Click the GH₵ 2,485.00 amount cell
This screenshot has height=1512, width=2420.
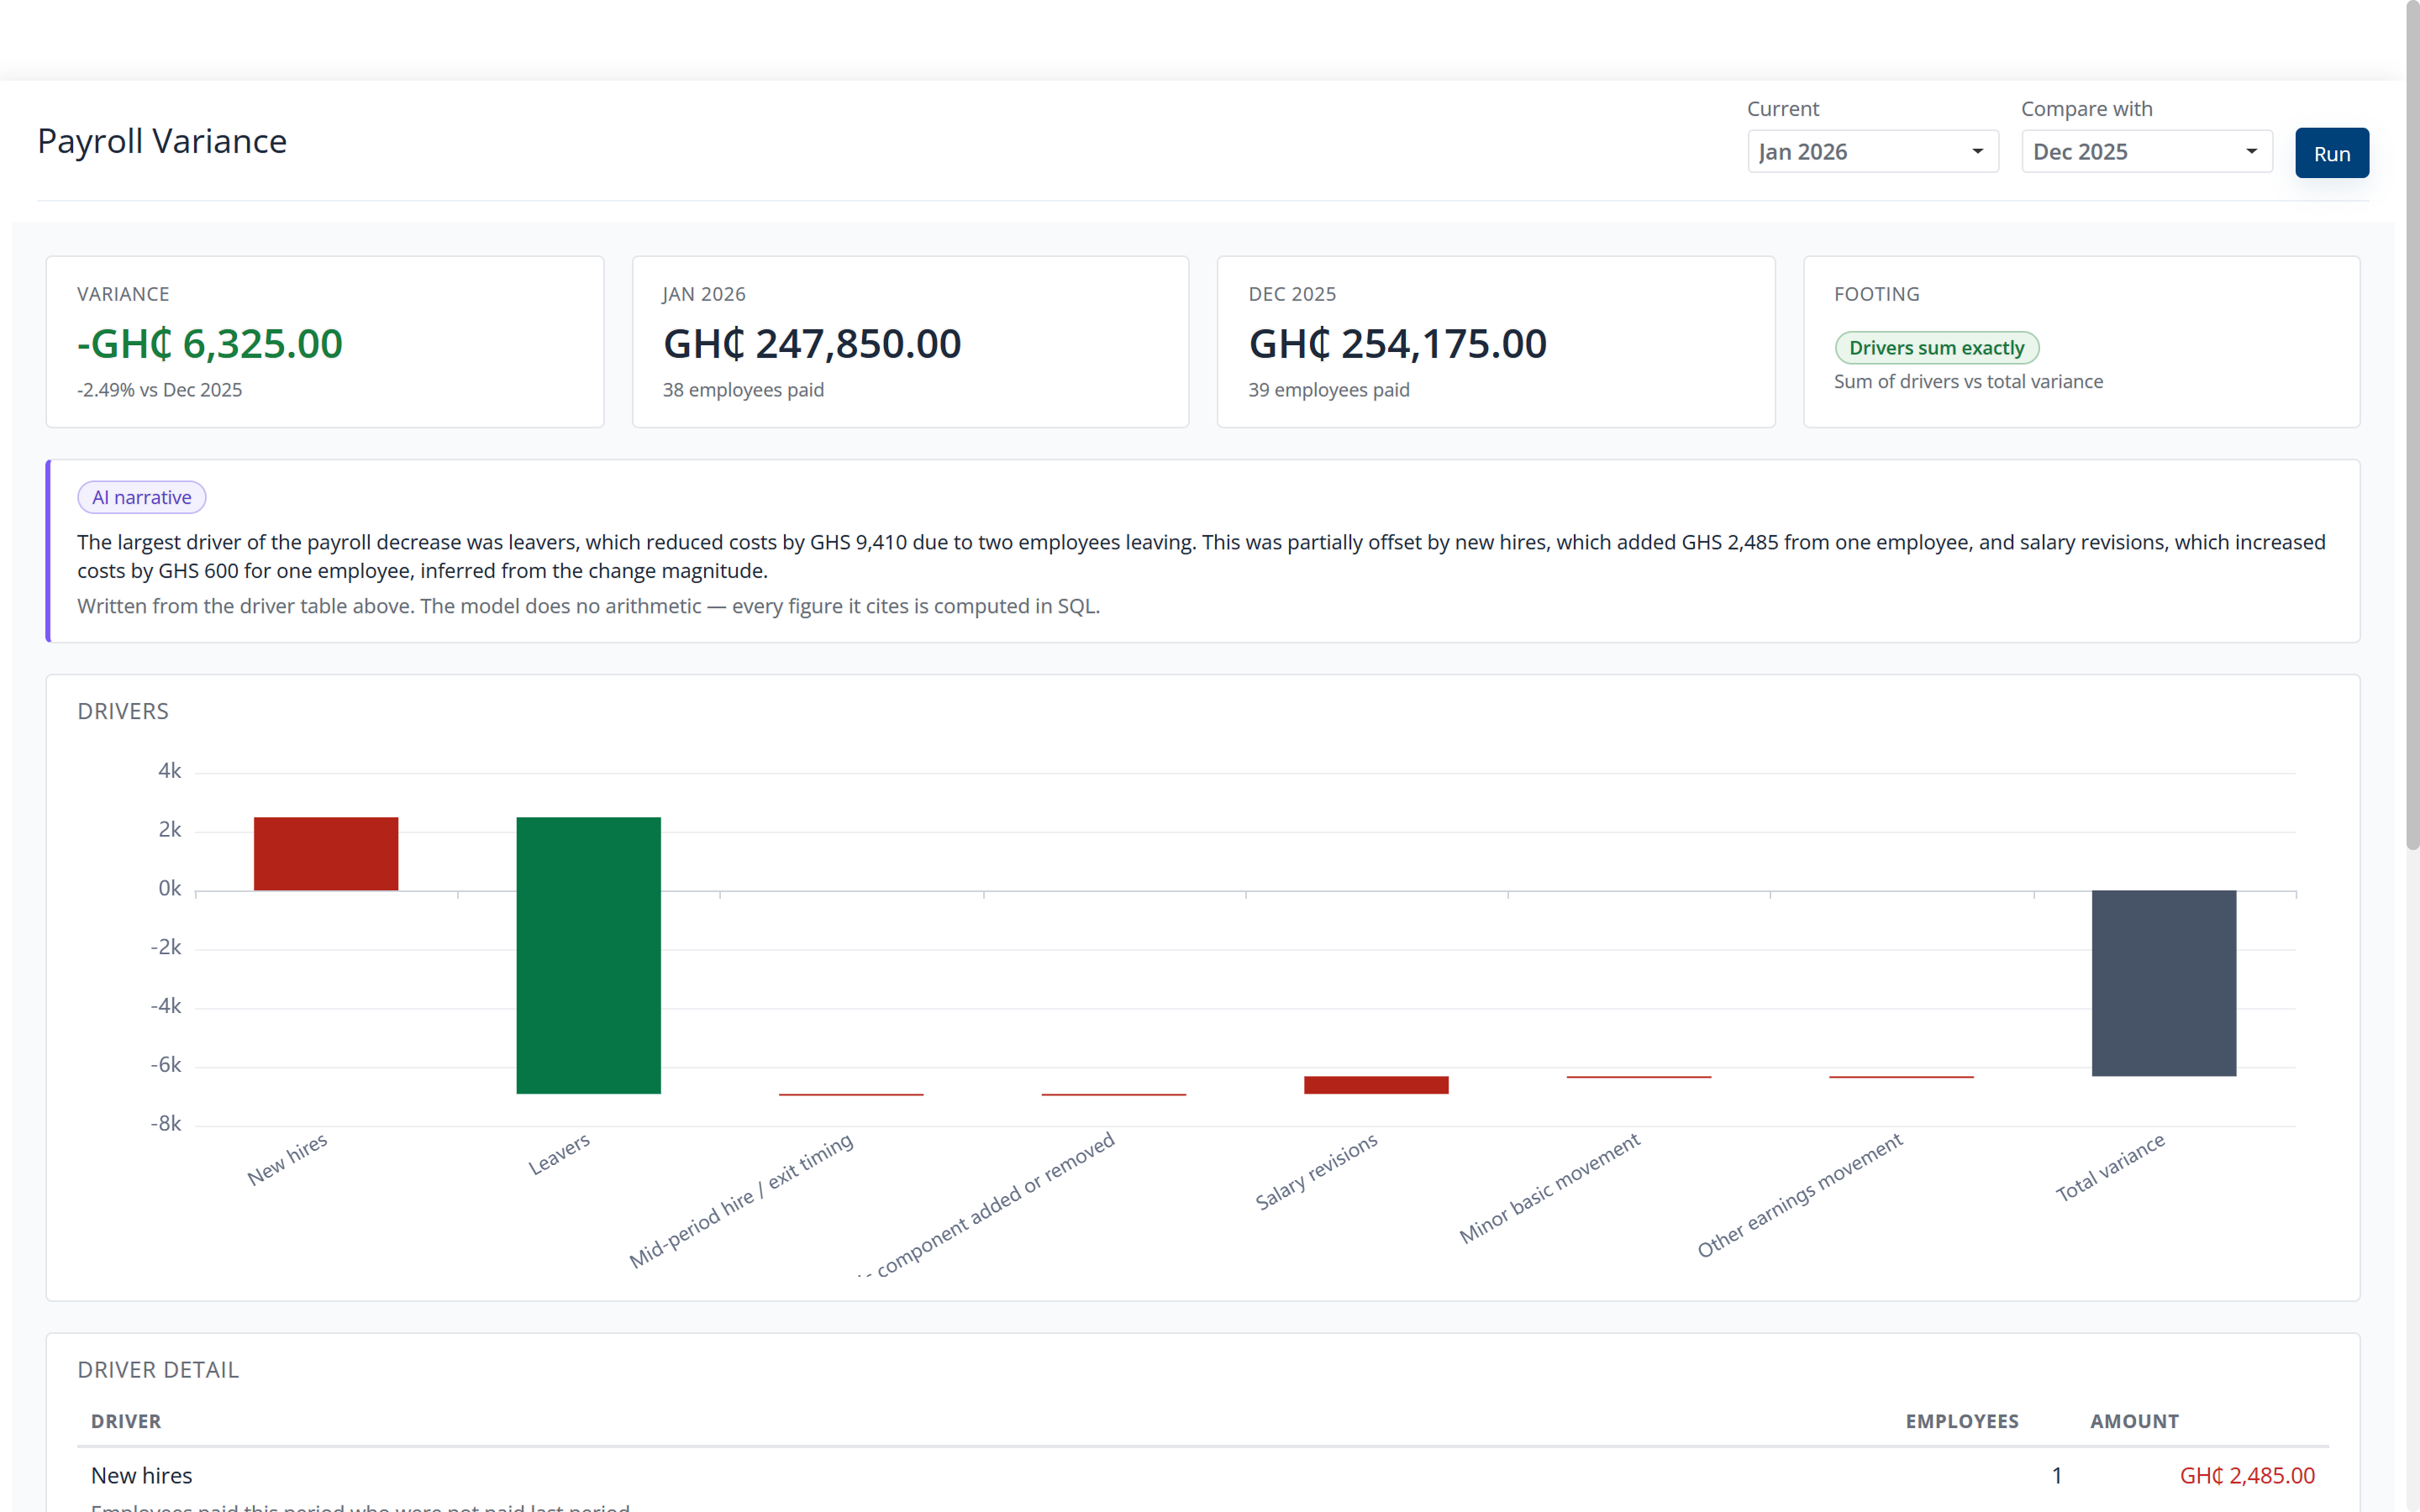point(2247,1475)
